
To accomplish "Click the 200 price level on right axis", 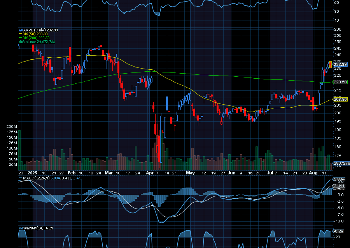I will 338,113.
